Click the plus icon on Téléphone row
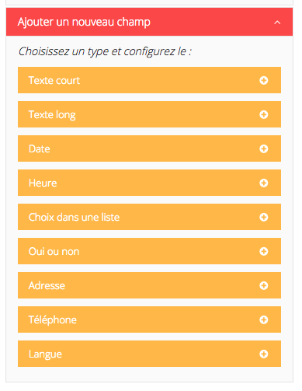302x391 pixels. tap(263, 319)
